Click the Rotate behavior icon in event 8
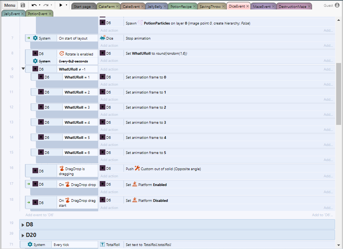The width and height of the screenshot is (343, 249). [x=62, y=54]
